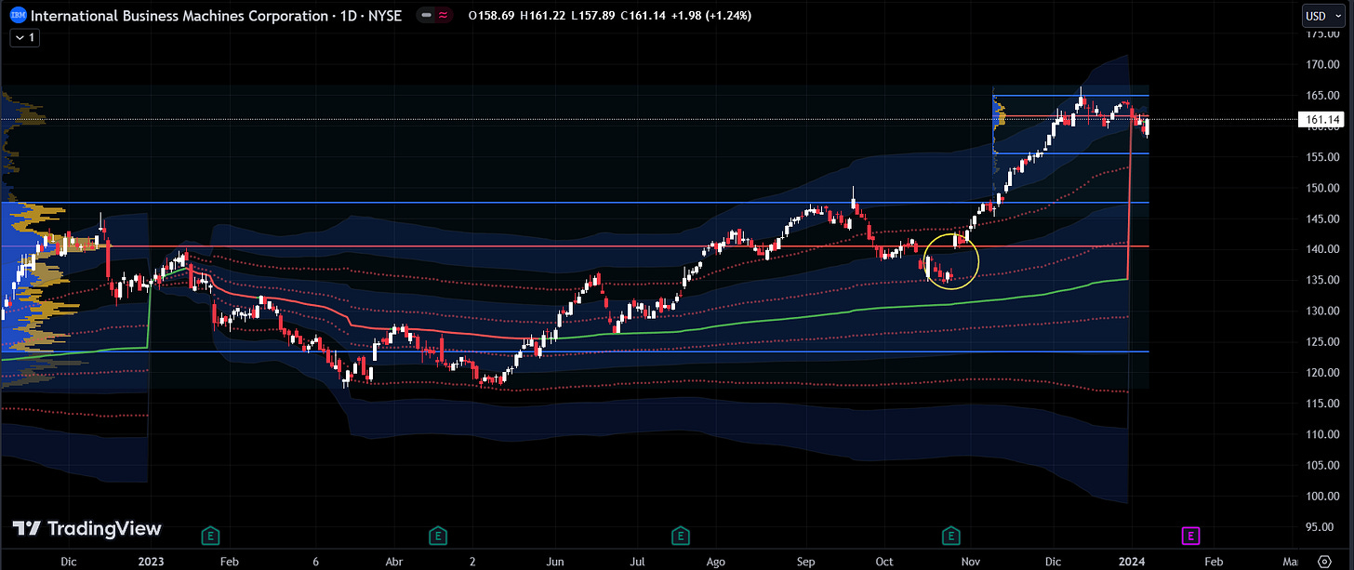The height and width of the screenshot is (570, 1354).
Task: Click the IBM logo icon in the chart legend
Action: 18,16
